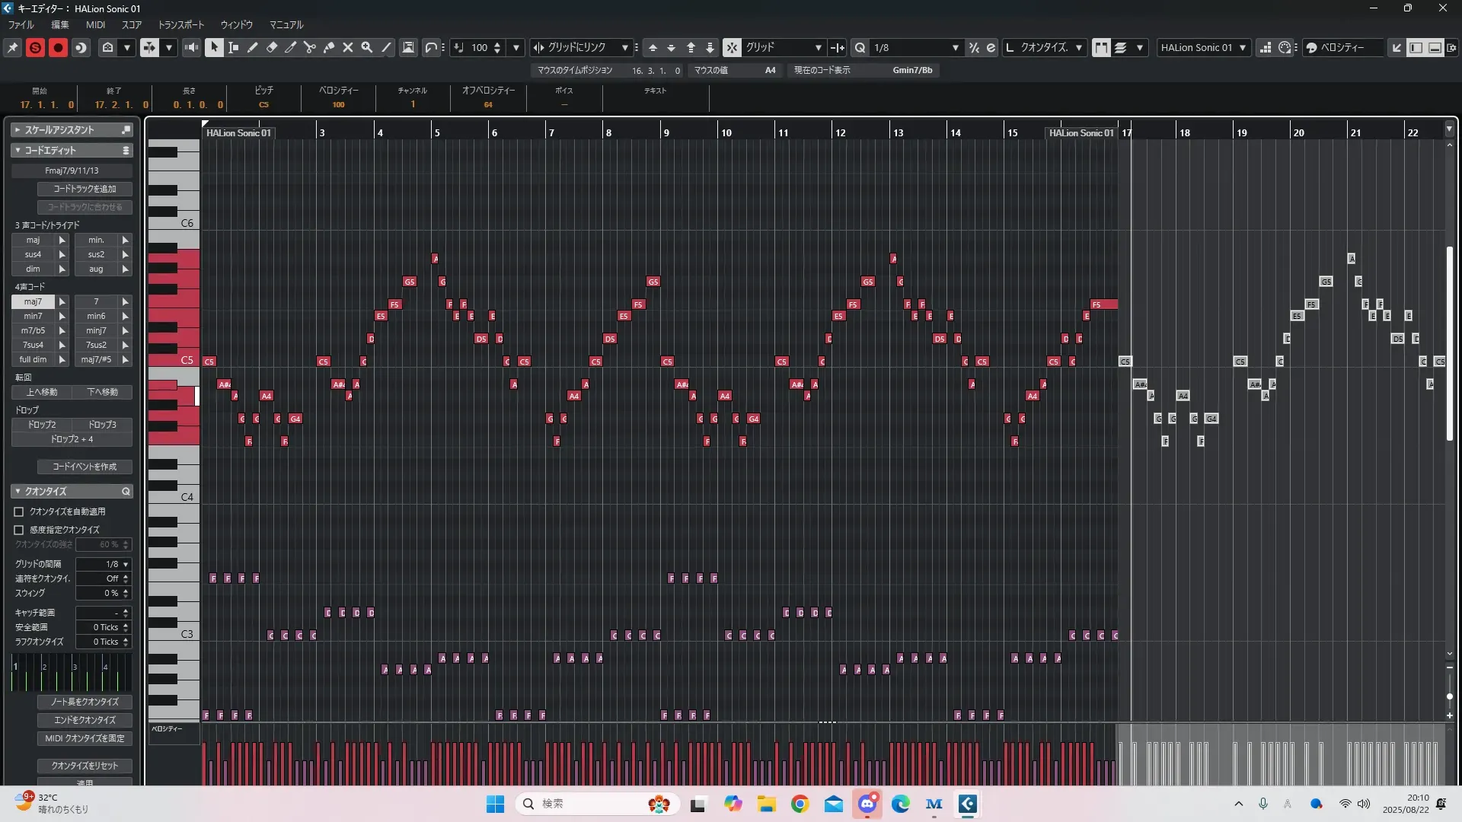The height and width of the screenshot is (822, 1462).
Task: Open the MIDI menu
Action: tap(95, 25)
